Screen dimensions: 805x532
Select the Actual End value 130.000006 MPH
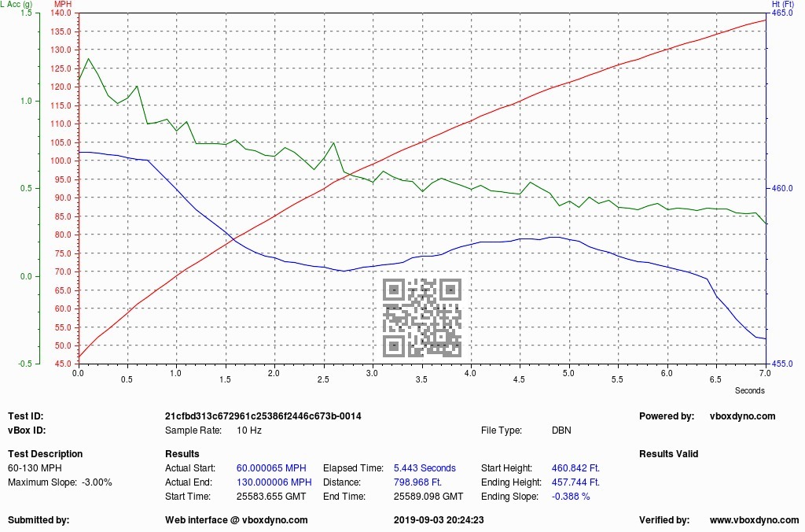pos(274,482)
